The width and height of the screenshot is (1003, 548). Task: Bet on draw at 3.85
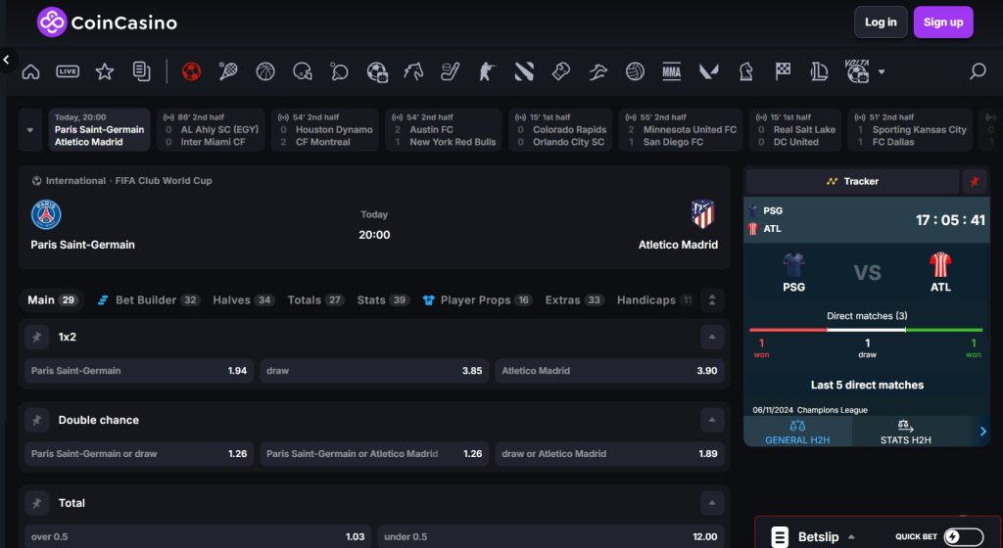[374, 371]
